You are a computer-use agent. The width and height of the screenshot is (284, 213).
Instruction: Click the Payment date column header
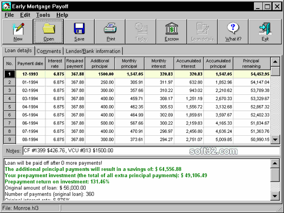pos(30,64)
